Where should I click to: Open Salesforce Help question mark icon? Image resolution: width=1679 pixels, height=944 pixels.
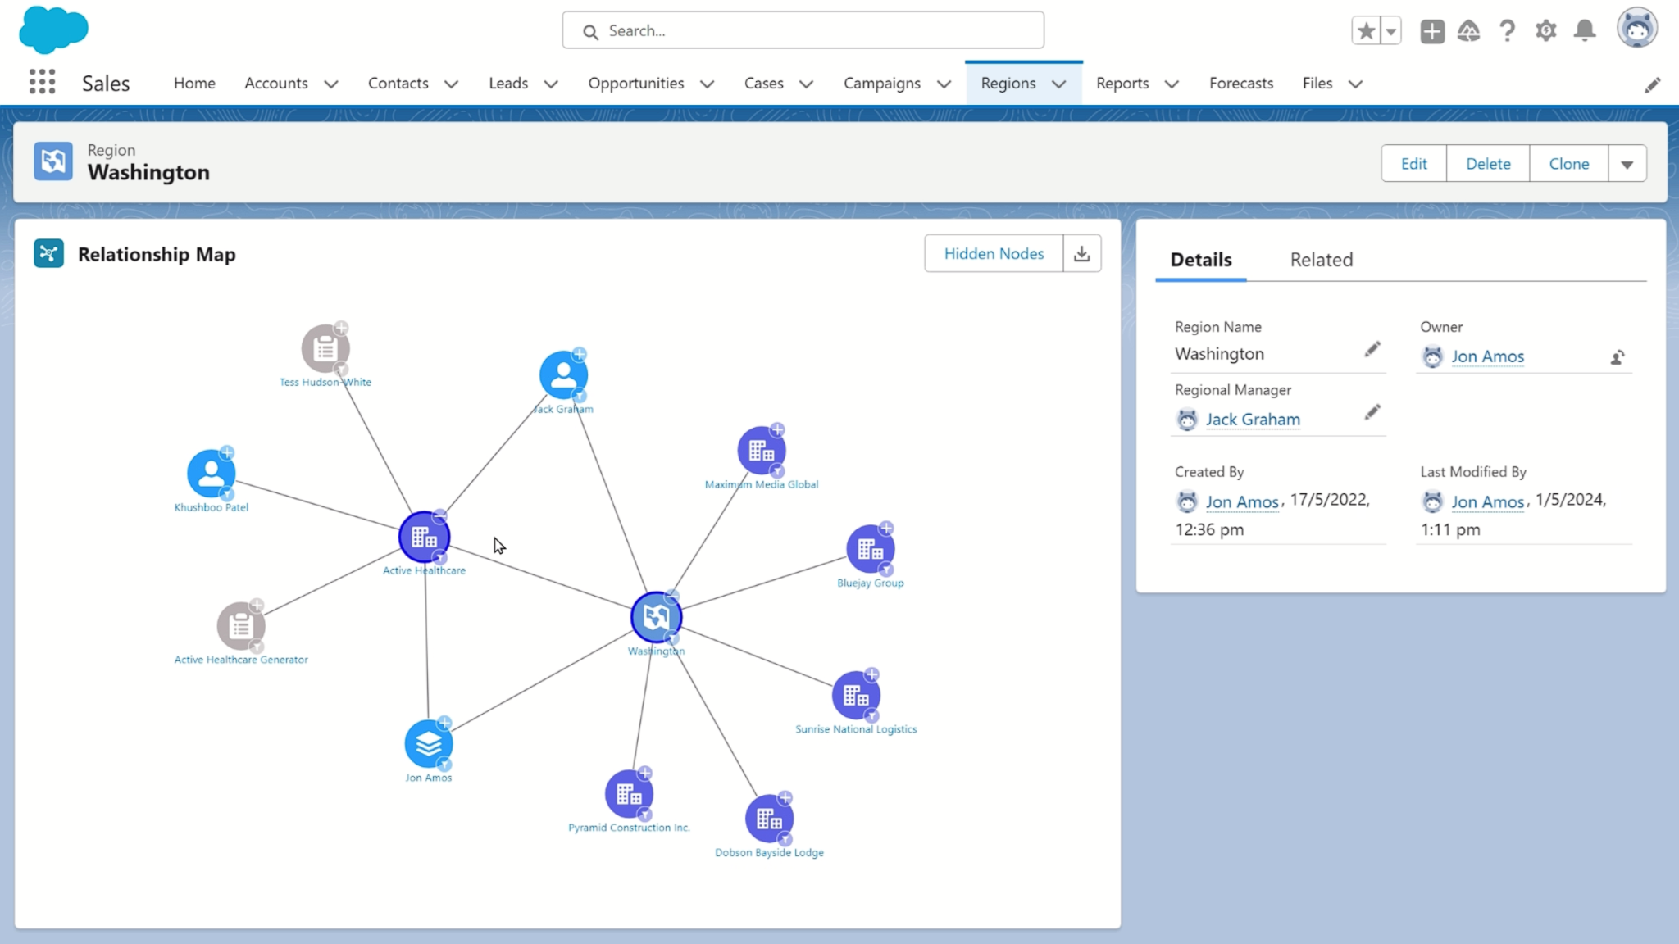1507,30
